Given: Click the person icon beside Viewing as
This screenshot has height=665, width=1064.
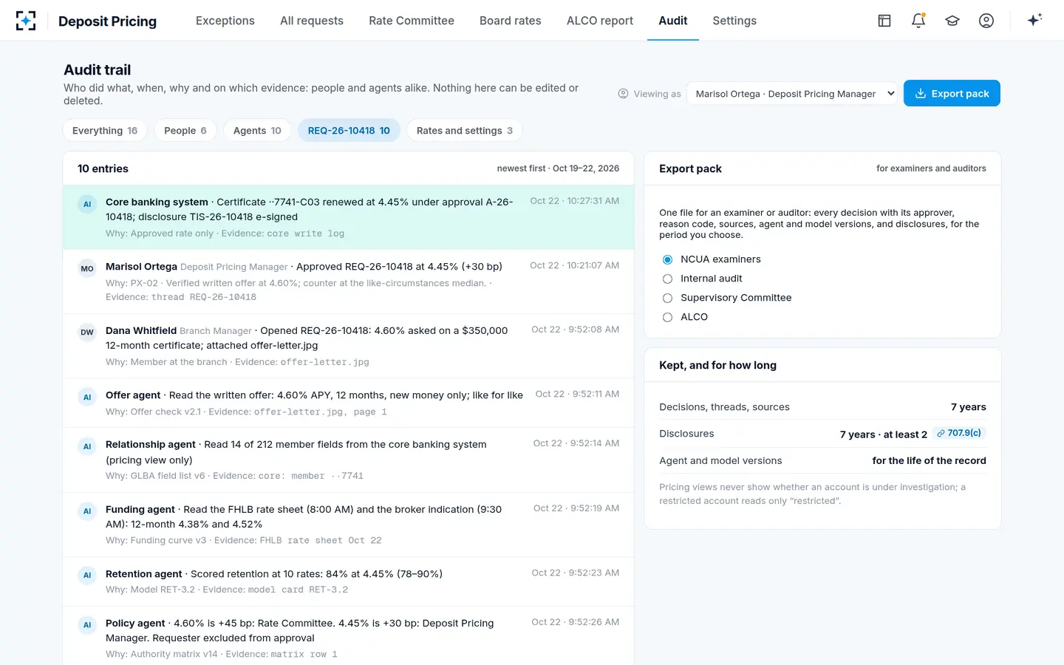Looking at the screenshot, I should coord(623,94).
